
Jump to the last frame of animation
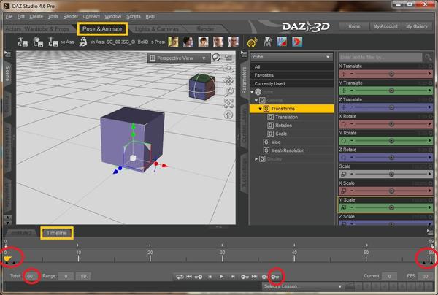coord(255,277)
